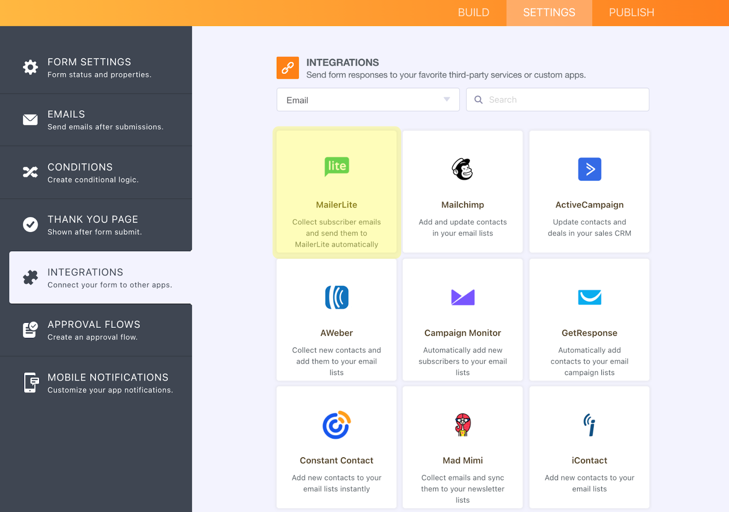The image size is (729, 512).
Task: Click the iContact signal logo
Action: tap(589, 425)
